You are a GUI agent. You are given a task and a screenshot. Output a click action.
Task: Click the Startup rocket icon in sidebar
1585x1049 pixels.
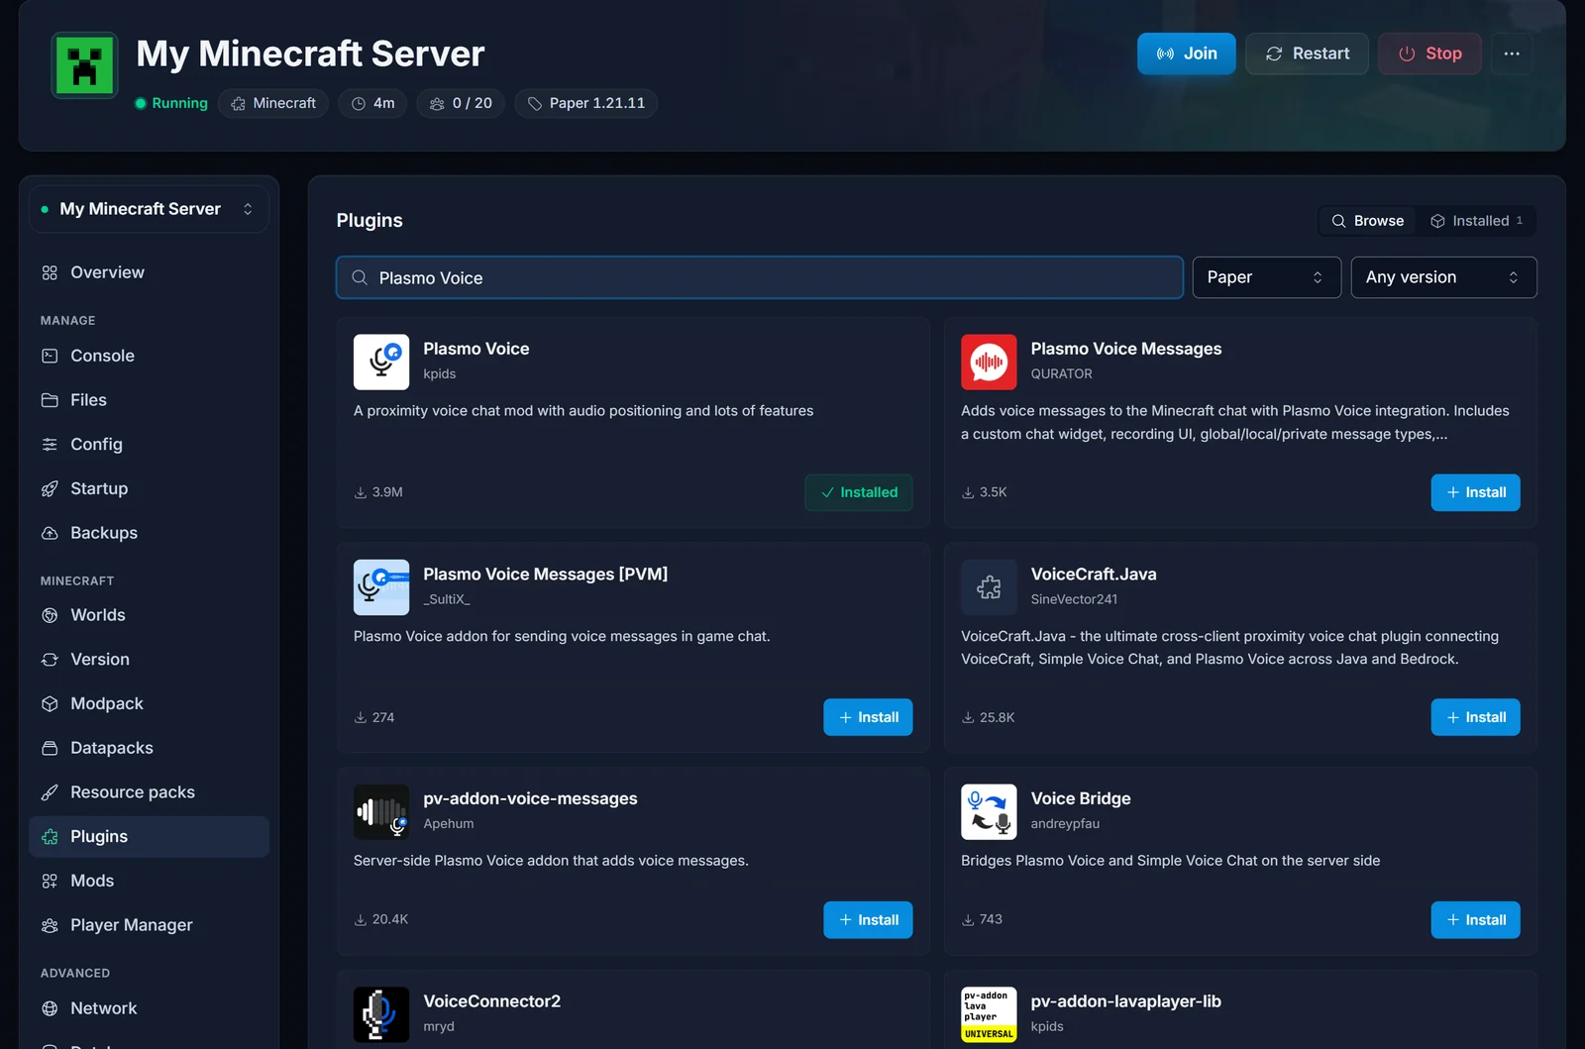click(50, 488)
